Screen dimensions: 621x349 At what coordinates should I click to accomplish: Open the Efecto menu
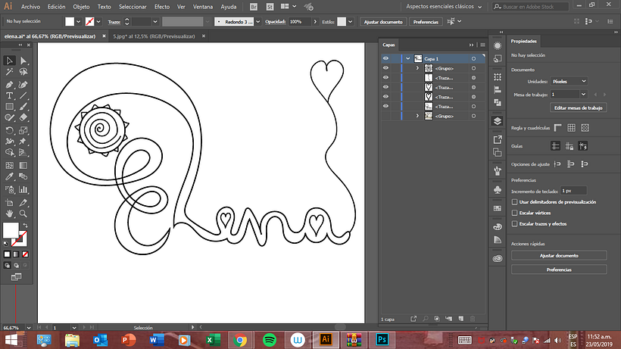(x=162, y=7)
